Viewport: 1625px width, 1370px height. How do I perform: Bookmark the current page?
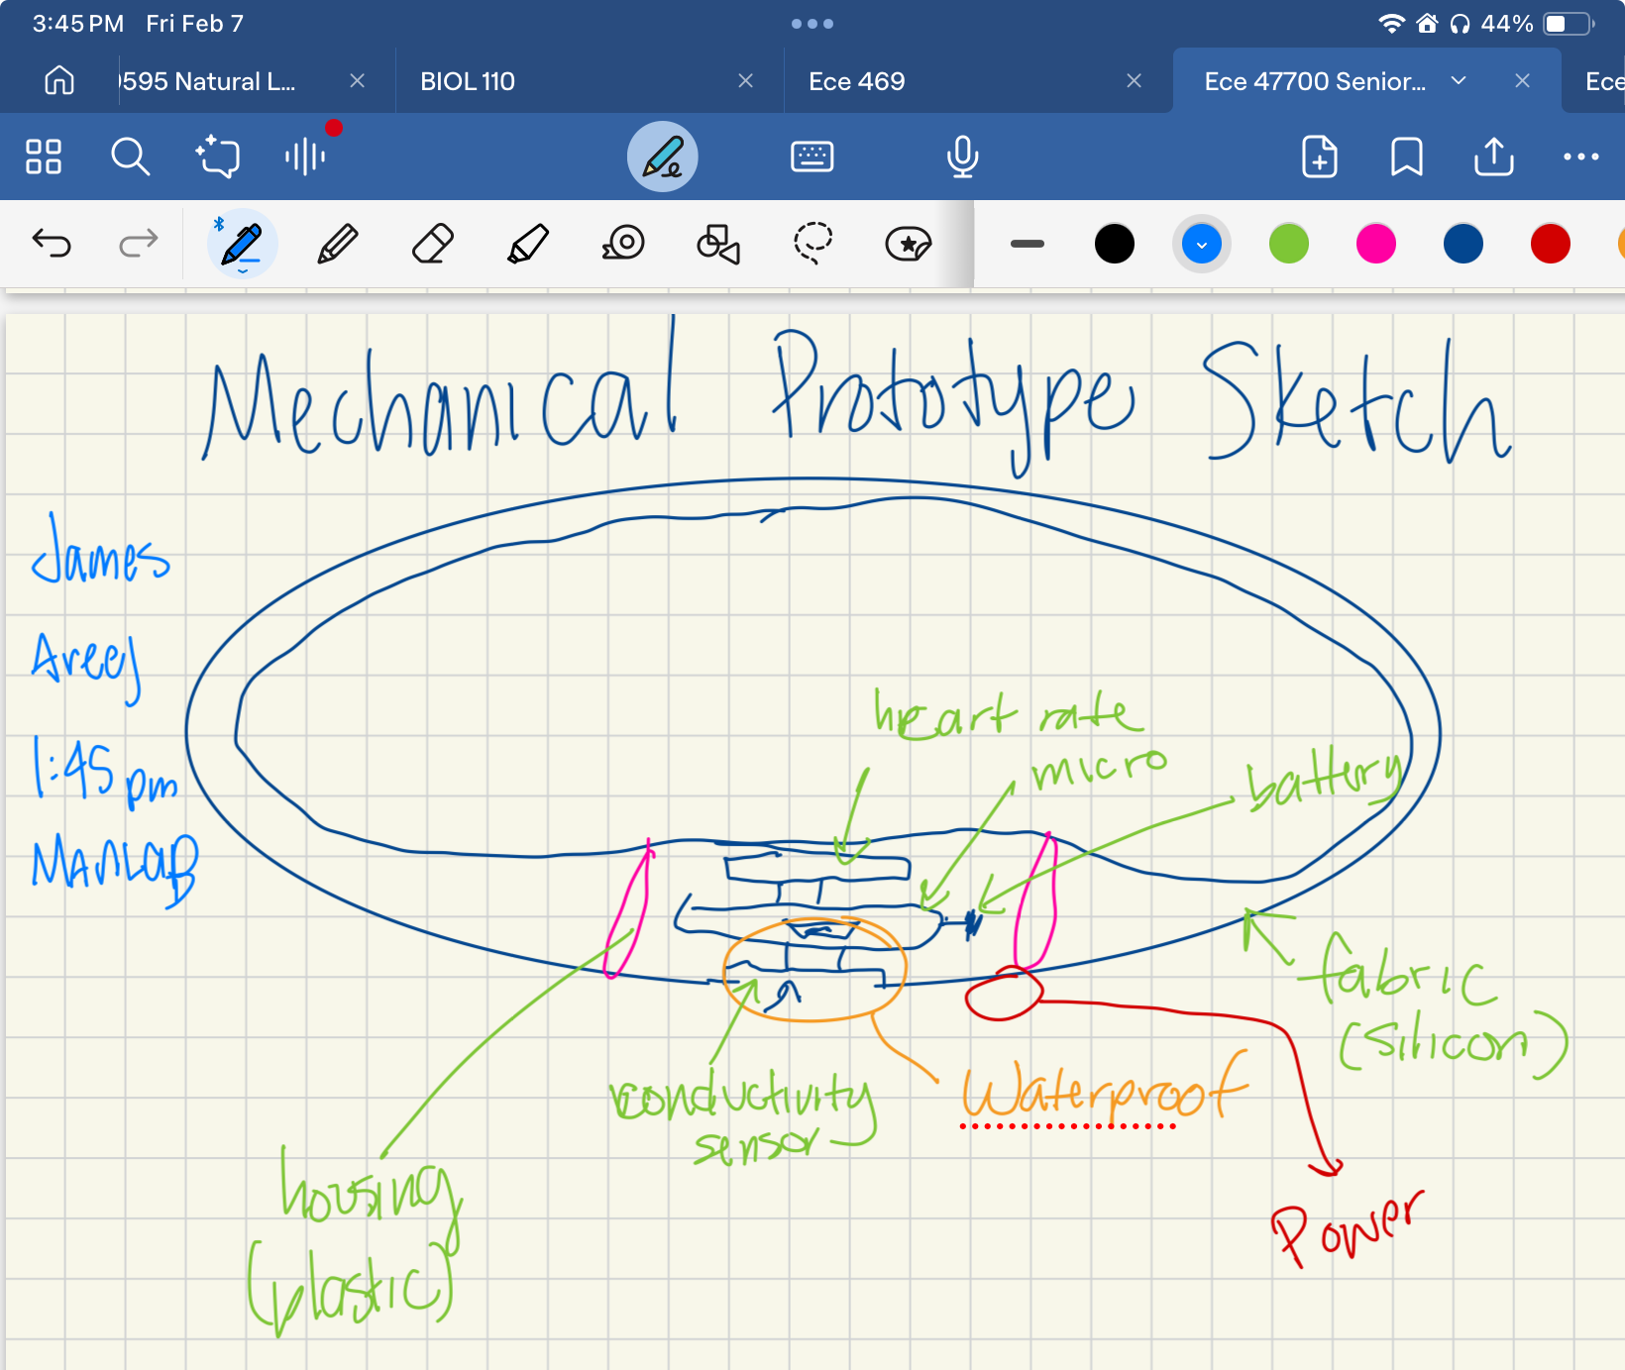pyautogui.click(x=1406, y=157)
